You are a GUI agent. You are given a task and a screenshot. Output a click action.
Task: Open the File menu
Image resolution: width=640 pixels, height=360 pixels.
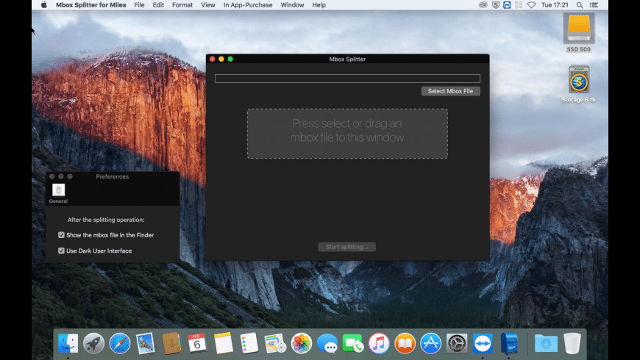click(x=139, y=5)
